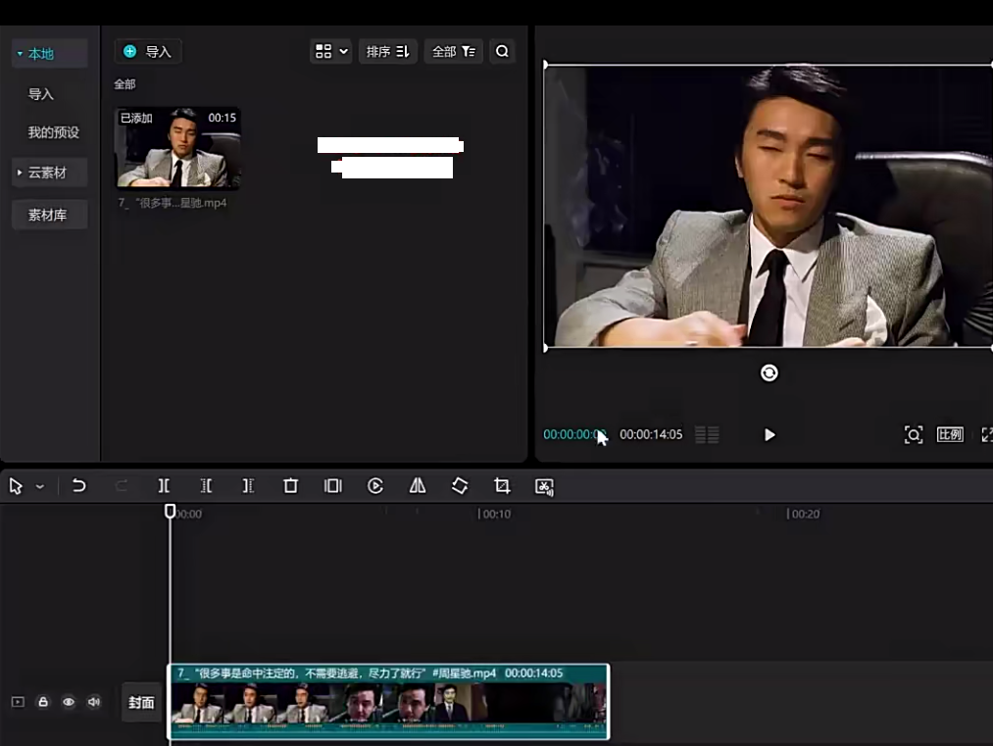Image resolution: width=993 pixels, height=746 pixels.
Task: Undo the last action
Action: click(79, 485)
